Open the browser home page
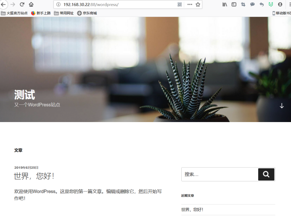 pos(31,4)
